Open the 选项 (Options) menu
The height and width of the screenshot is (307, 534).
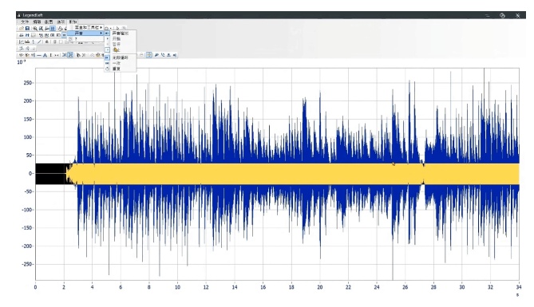coord(61,22)
